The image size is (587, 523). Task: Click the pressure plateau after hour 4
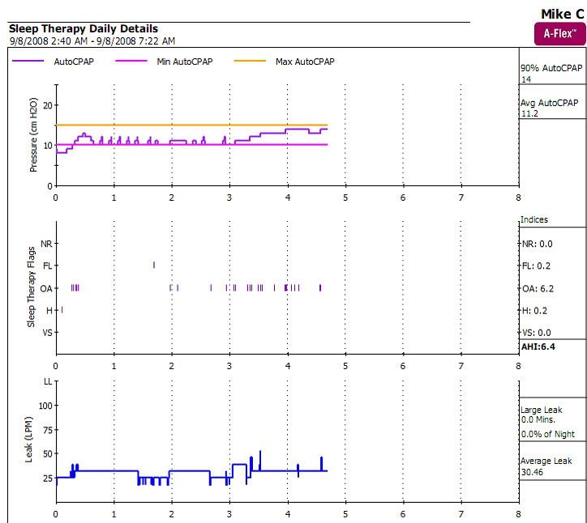[298, 129]
